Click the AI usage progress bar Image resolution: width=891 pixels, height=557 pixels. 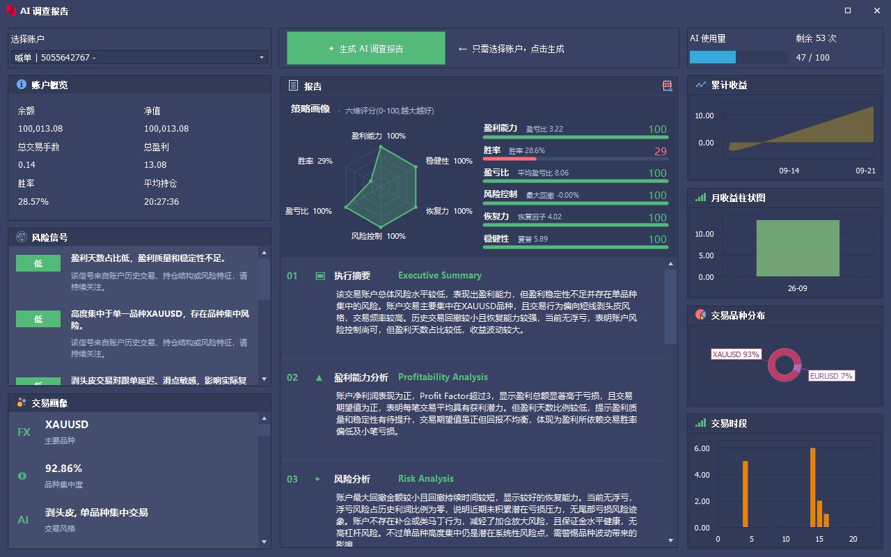(x=739, y=57)
